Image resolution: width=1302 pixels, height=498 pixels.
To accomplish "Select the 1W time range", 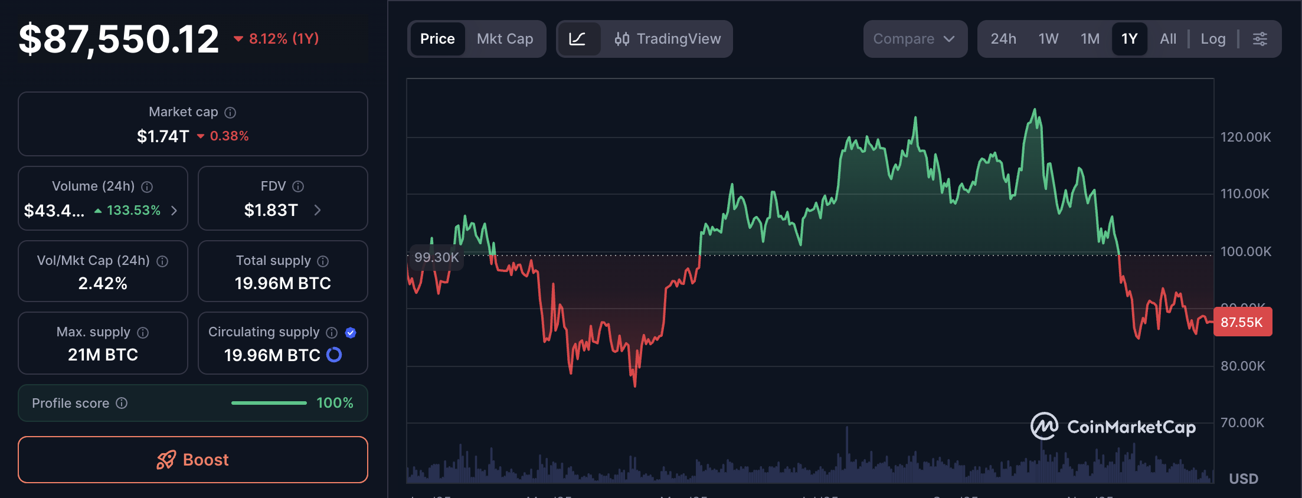I will pyautogui.click(x=1048, y=38).
